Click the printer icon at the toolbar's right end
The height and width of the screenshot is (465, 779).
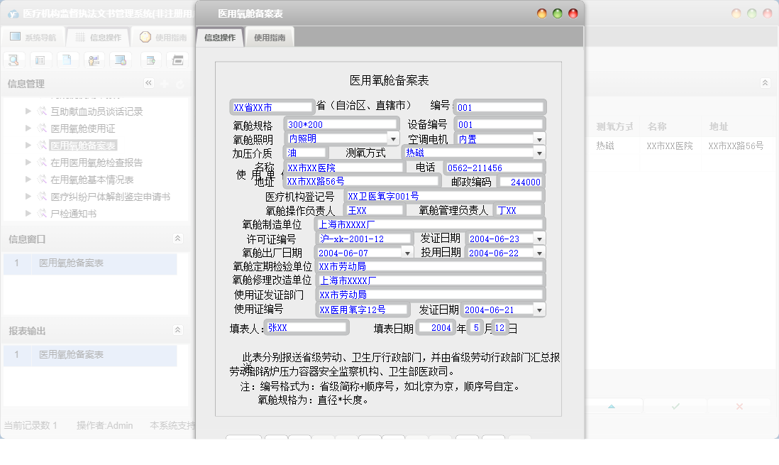(x=177, y=60)
